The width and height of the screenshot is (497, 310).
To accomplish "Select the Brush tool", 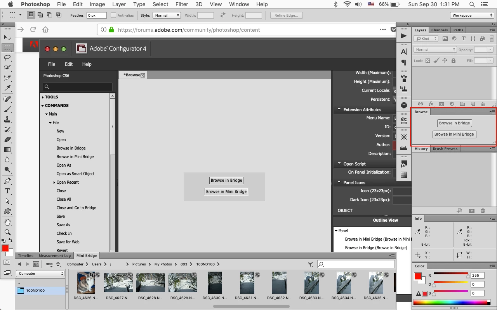I will pyautogui.click(x=7, y=109).
